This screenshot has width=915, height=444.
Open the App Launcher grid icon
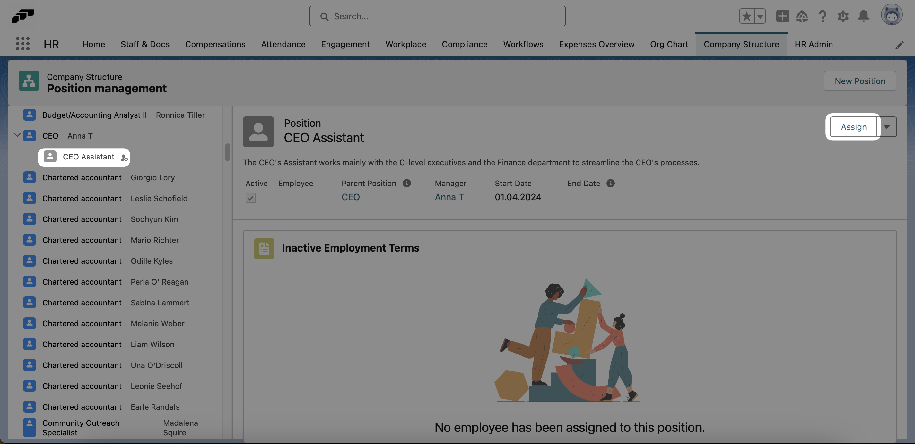point(22,43)
